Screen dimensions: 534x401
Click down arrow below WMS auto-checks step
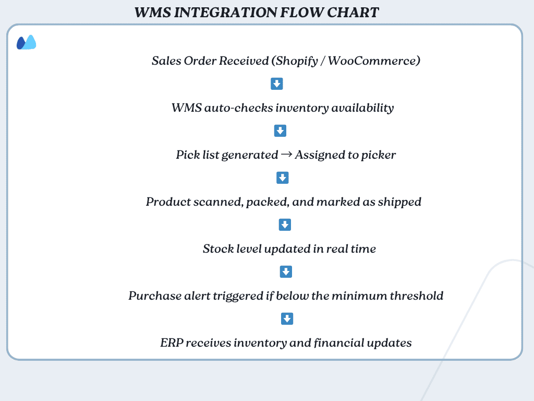point(280,131)
